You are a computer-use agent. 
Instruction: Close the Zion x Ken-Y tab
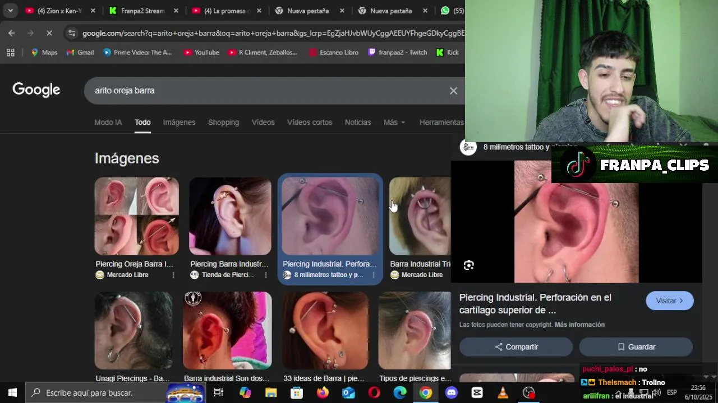(x=93, y=11)
